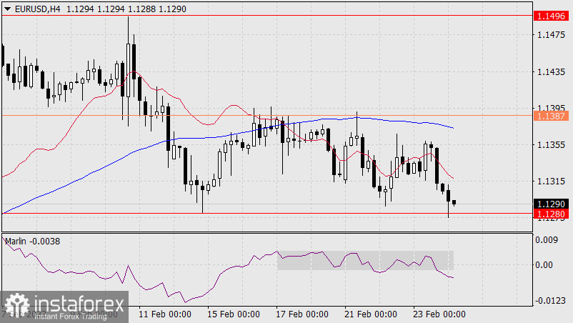Select the red 1.1496 price tag
The height and width of the screenshot is (323, 573).
[551, 15]
